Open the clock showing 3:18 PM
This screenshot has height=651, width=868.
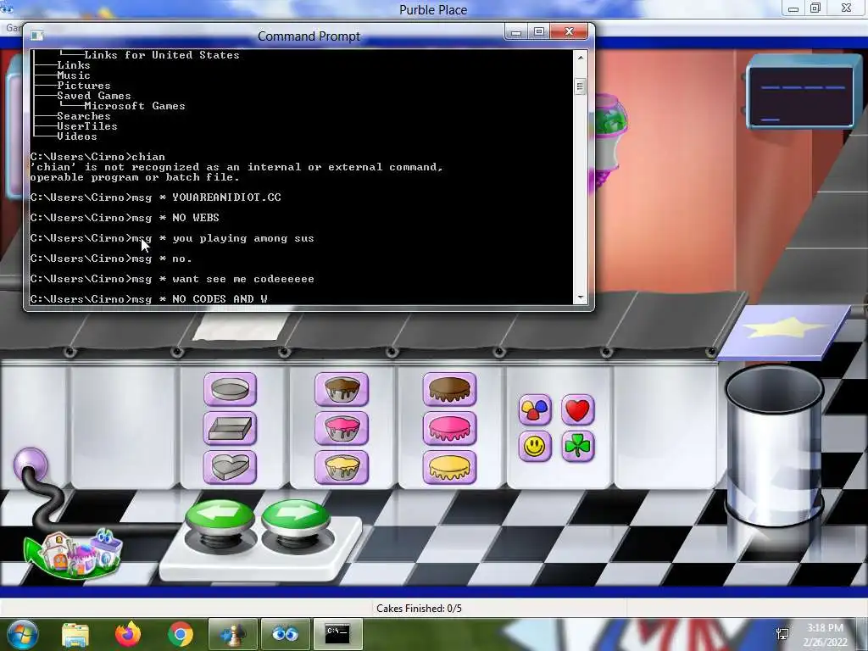(x=825, y=635)
